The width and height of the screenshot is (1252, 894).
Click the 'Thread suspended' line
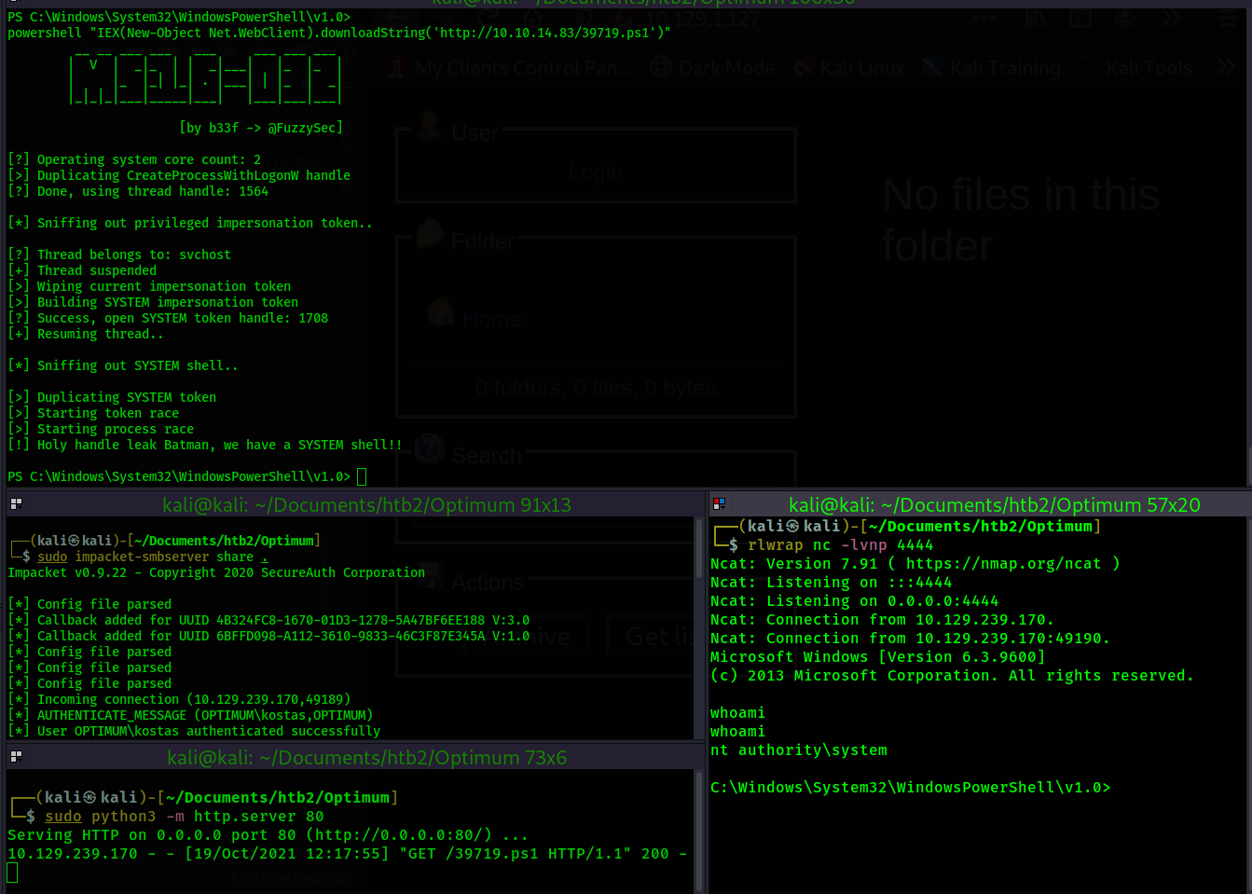coord(82,270)
